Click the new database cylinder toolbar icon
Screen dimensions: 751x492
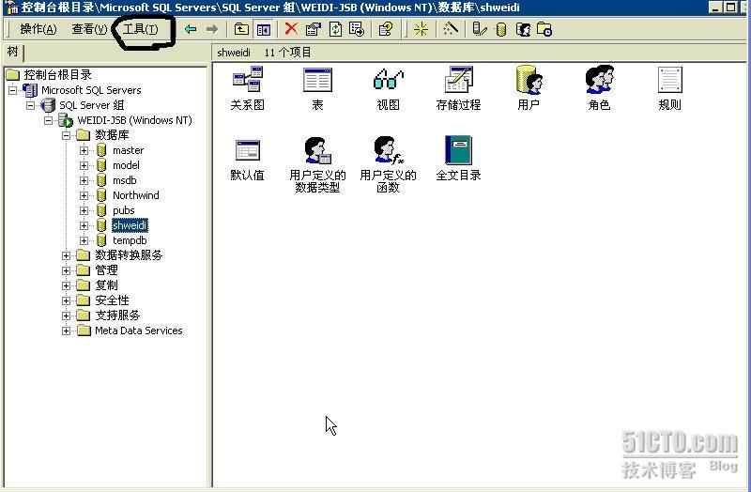click(x=501, y=30)
